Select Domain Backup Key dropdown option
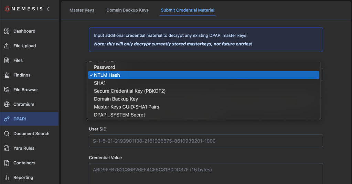Image resolution: width=352 pixels, height=184 pixels. tap(116, 99)
